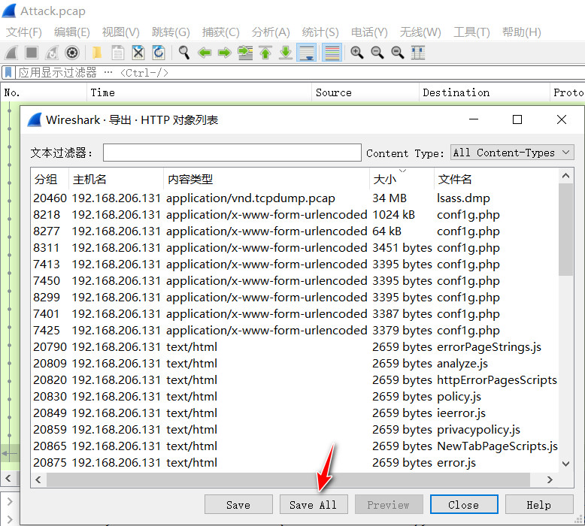
Task: Select the privacypolicy.js row
Action: [x=295, y=430]
